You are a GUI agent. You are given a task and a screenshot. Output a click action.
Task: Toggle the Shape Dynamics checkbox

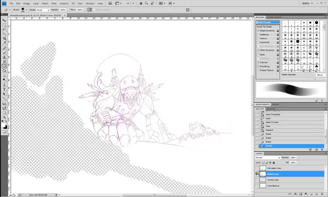pyautogui.click(x=259, y=31)
